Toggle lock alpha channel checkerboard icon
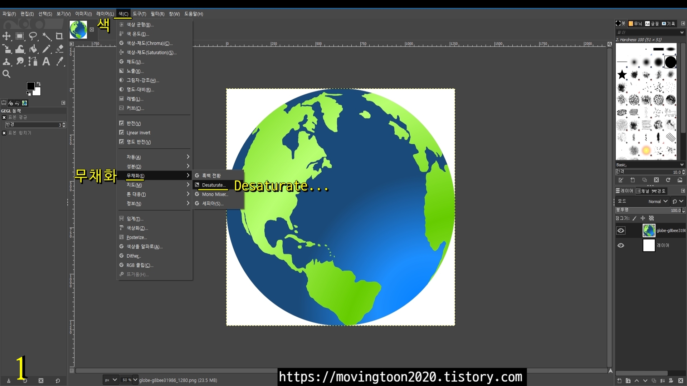The image size is (687, 386). click(x=651, y=218)
